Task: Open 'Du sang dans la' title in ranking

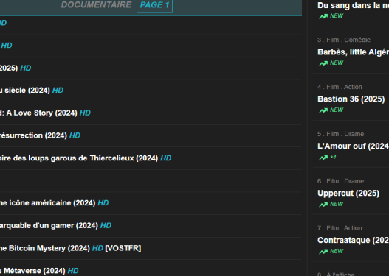Action: point(354,5)
